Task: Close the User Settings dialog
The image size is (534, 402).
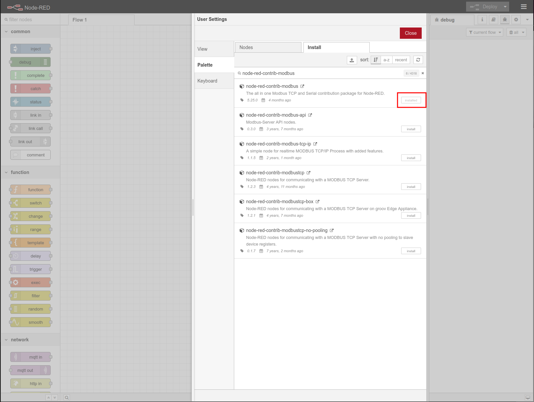Action: [410, 33]
